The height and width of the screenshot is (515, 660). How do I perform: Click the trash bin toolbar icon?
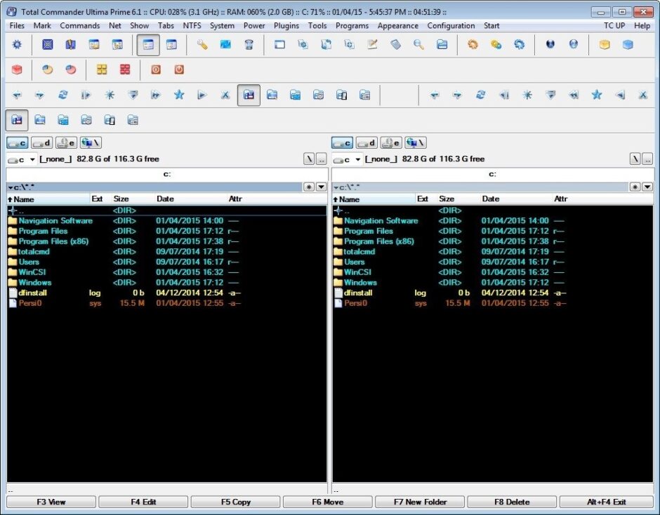[249, 44]
